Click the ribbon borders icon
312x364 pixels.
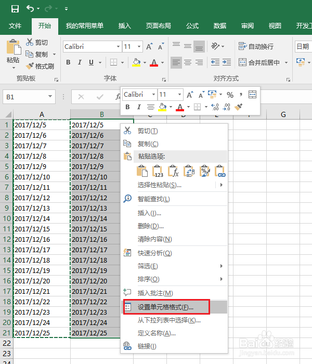tap(113, 62)
